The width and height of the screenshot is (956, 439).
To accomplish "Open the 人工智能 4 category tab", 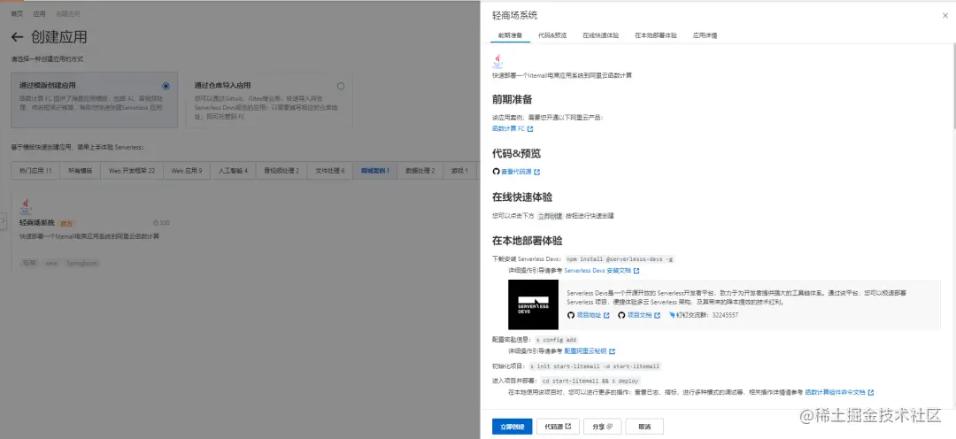I will point(233,171).
